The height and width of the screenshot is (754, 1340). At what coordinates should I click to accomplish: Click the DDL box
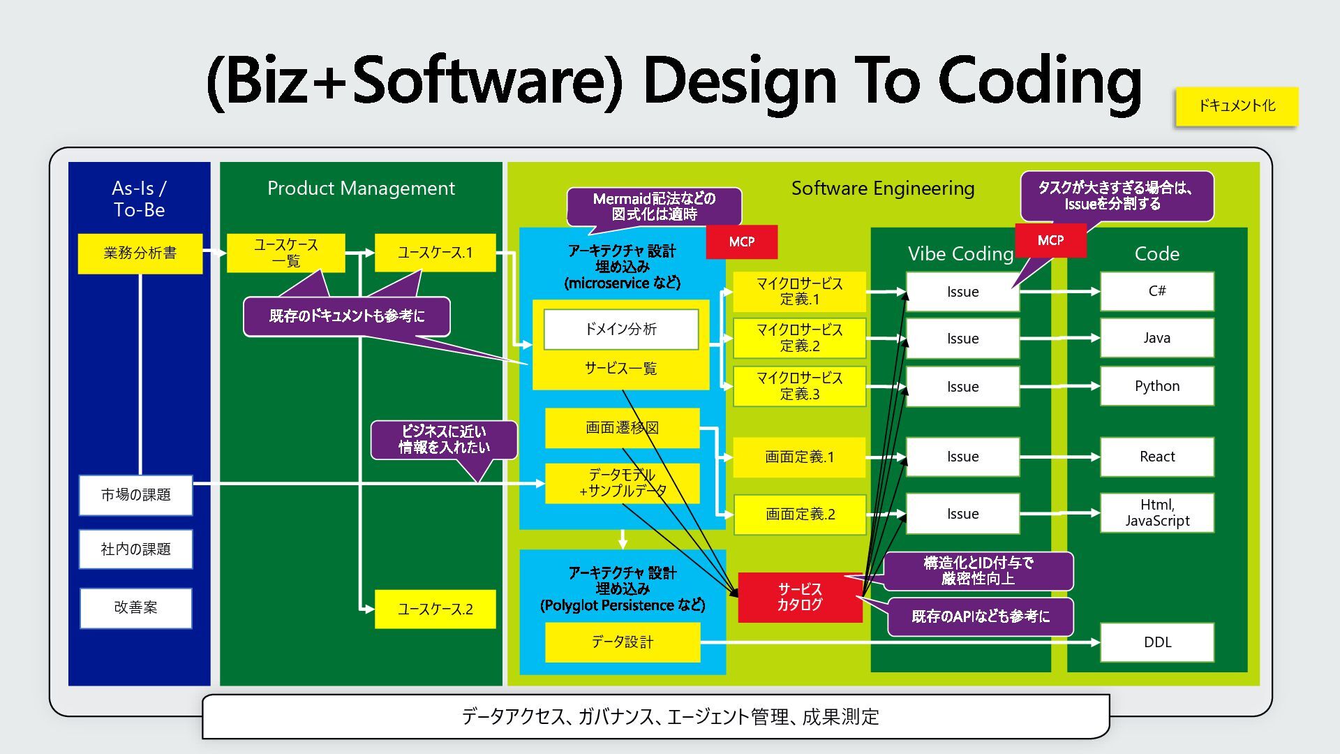[1156, 642]
